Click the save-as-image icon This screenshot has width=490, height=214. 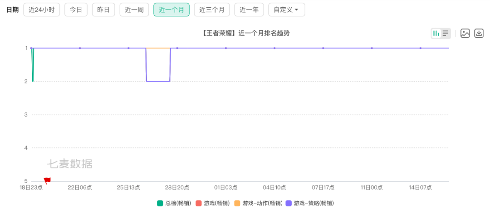tap(465, 33)
